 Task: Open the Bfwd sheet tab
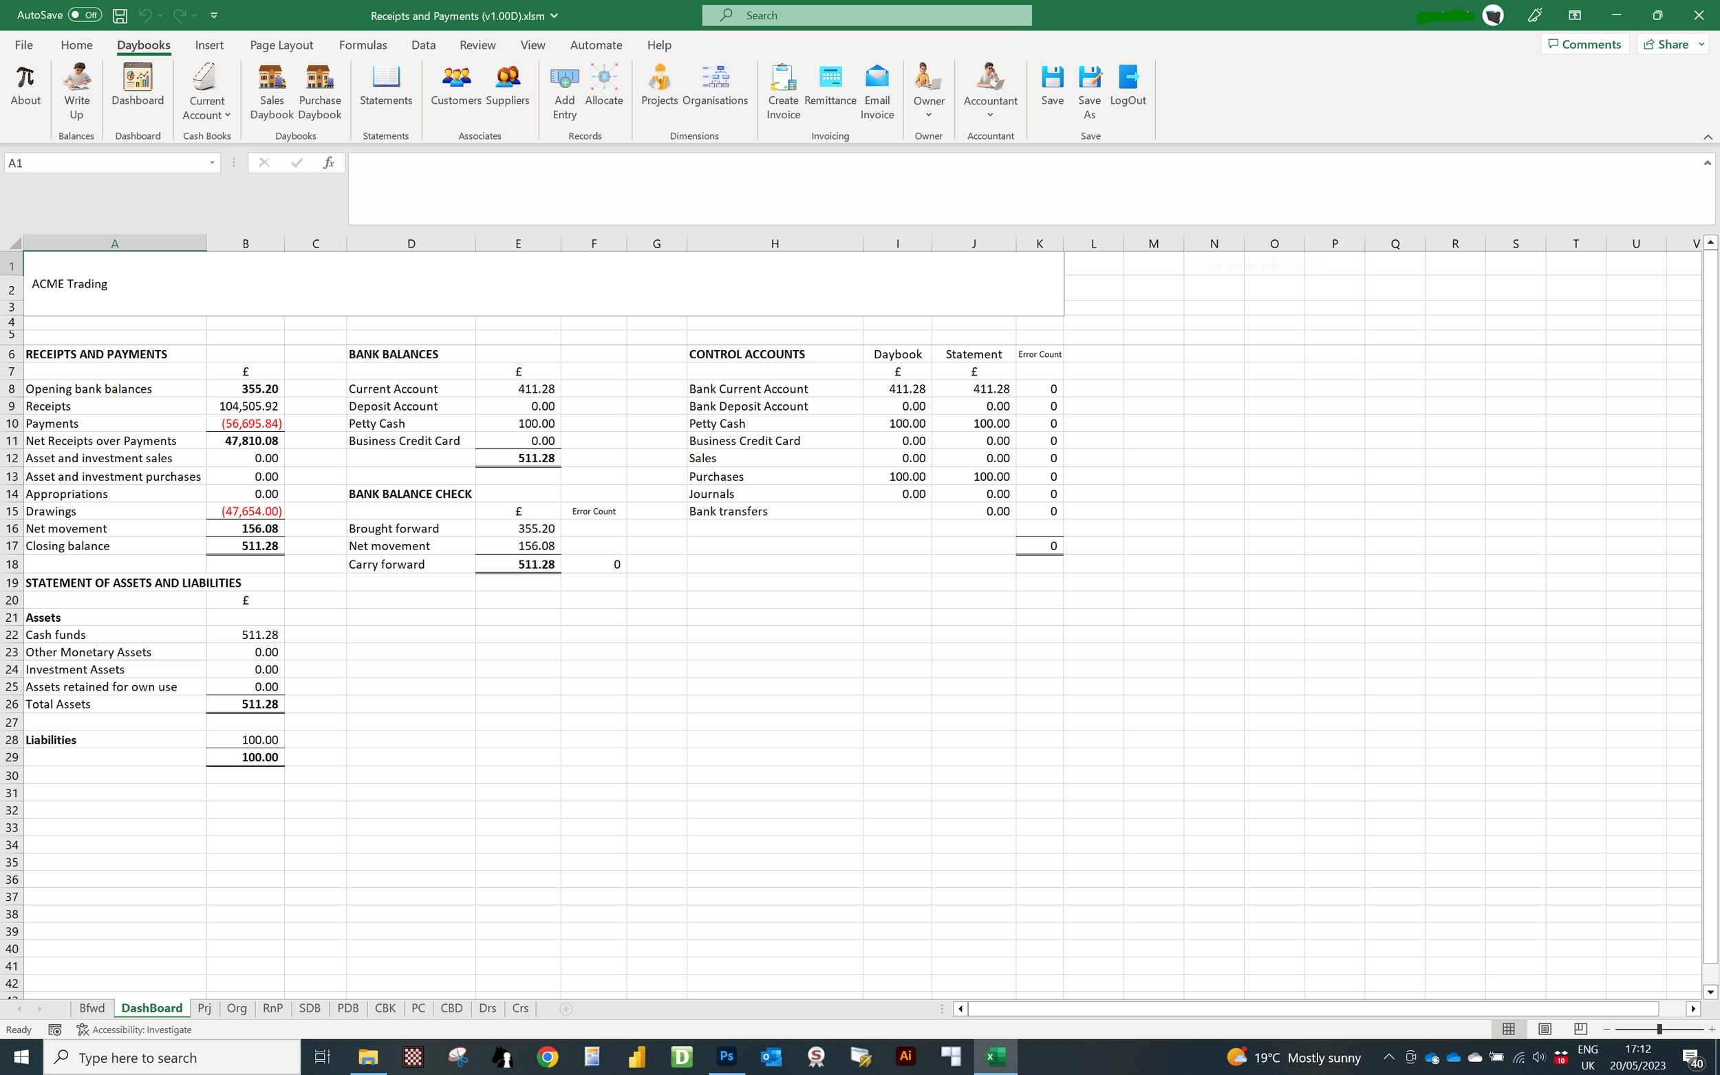(x=92, y=1008)
